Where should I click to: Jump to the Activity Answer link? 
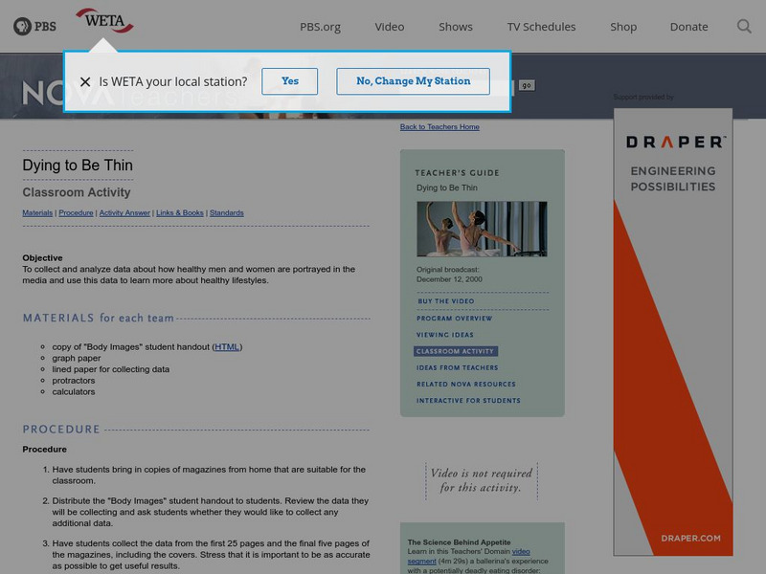click(x=124, y=212)
